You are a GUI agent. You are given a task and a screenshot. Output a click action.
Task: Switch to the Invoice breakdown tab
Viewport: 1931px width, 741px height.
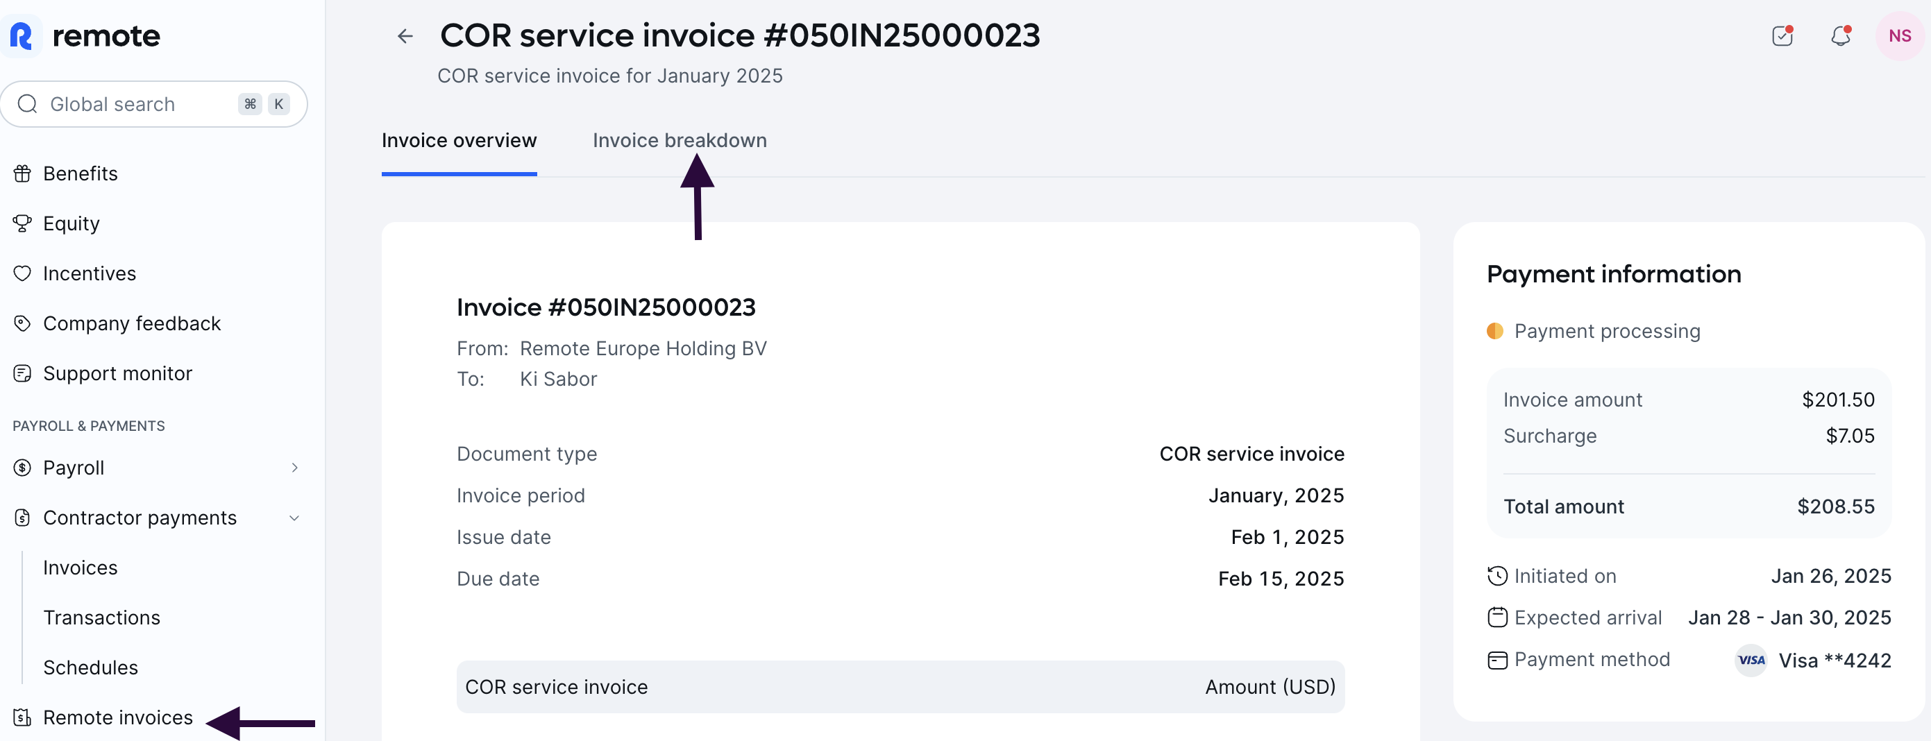679,141
